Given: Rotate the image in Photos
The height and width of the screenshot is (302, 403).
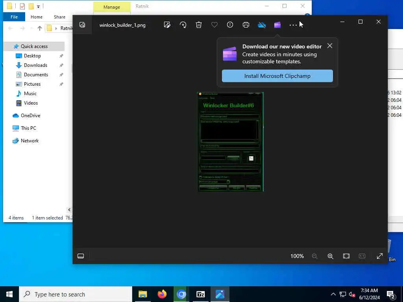Looking at the screenshot, I should tap(183, 25).
